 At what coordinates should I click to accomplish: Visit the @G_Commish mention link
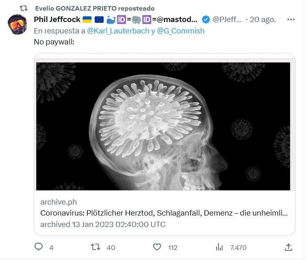point(181,31)
